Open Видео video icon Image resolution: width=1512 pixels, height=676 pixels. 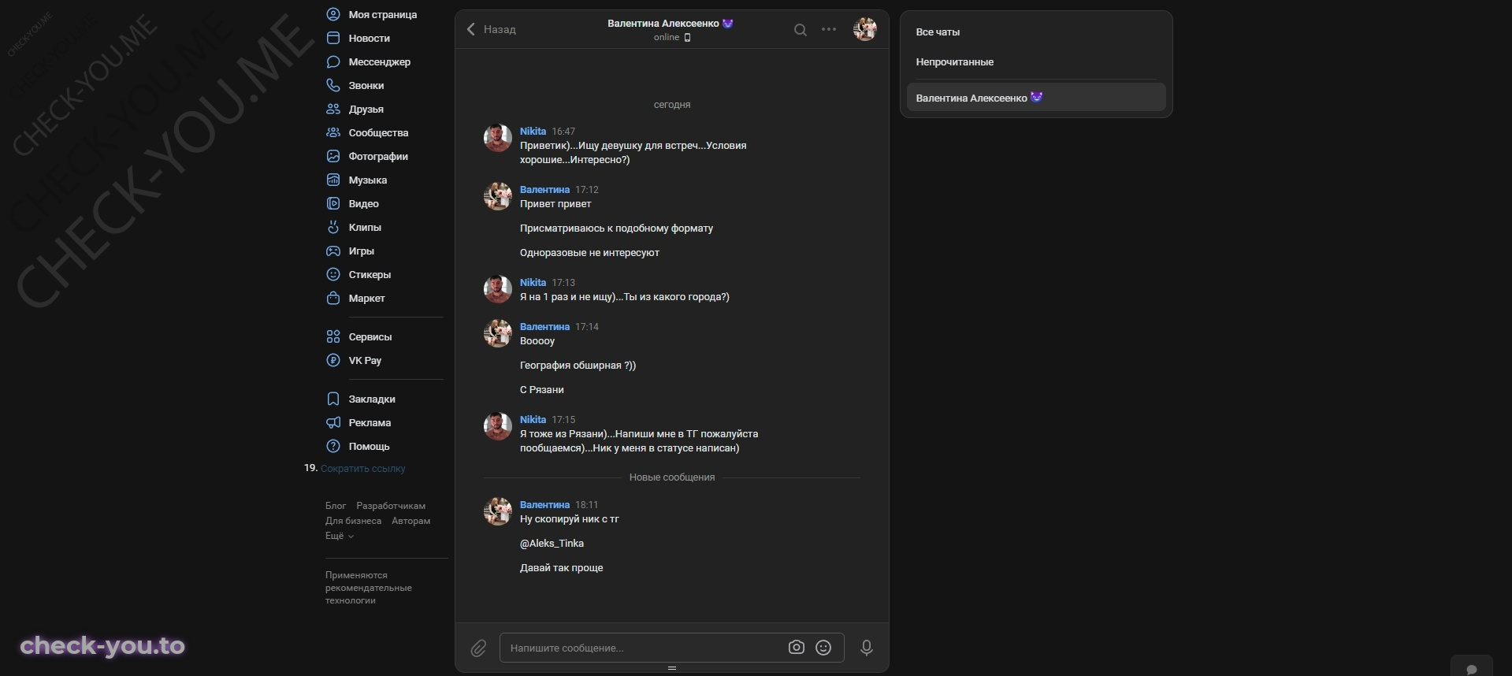333,203
